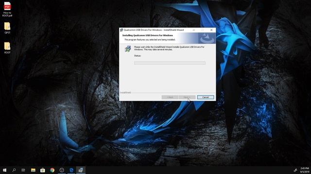Select the ROOT folder on the desktop

(x=7, y=48)
